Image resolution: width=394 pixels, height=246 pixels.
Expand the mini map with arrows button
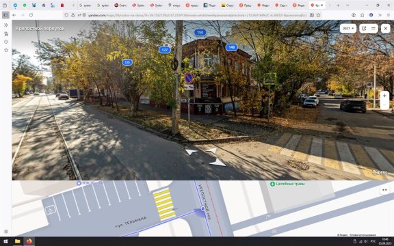[384, 190]
